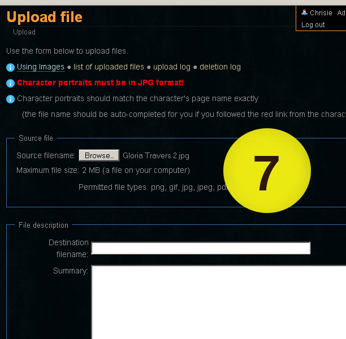Click the File description section legend

tap(43, 225)
